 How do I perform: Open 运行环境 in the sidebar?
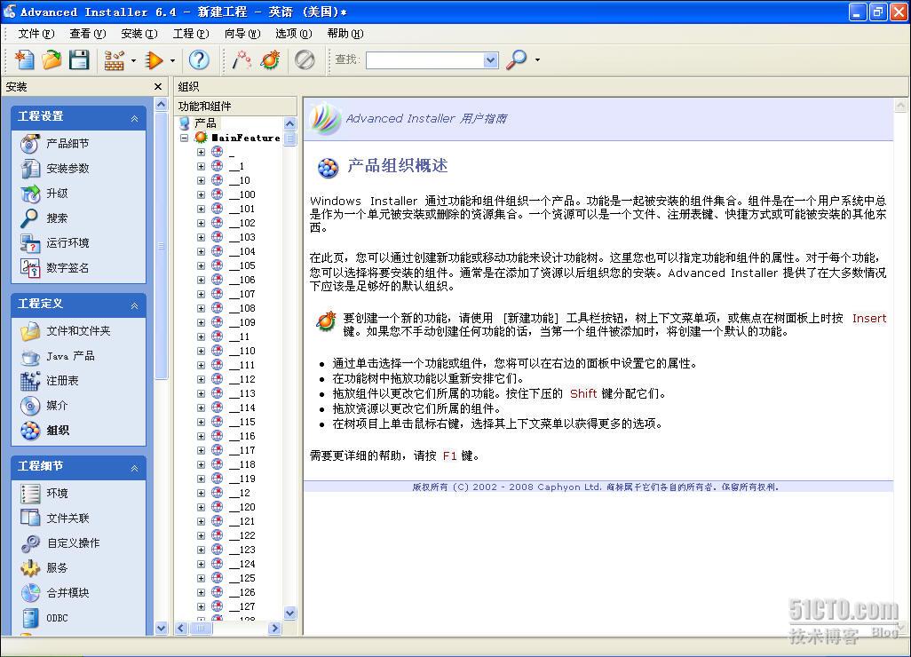[67, 242]
